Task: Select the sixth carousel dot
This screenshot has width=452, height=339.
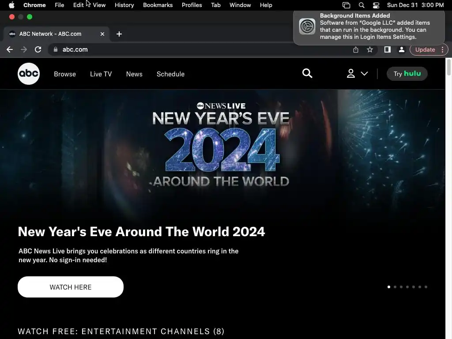Action: click(x=420, y=287)
